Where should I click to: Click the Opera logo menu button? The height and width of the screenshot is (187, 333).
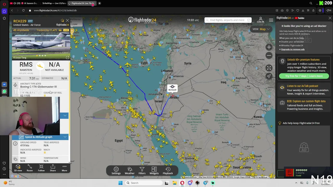pos(4,4)
